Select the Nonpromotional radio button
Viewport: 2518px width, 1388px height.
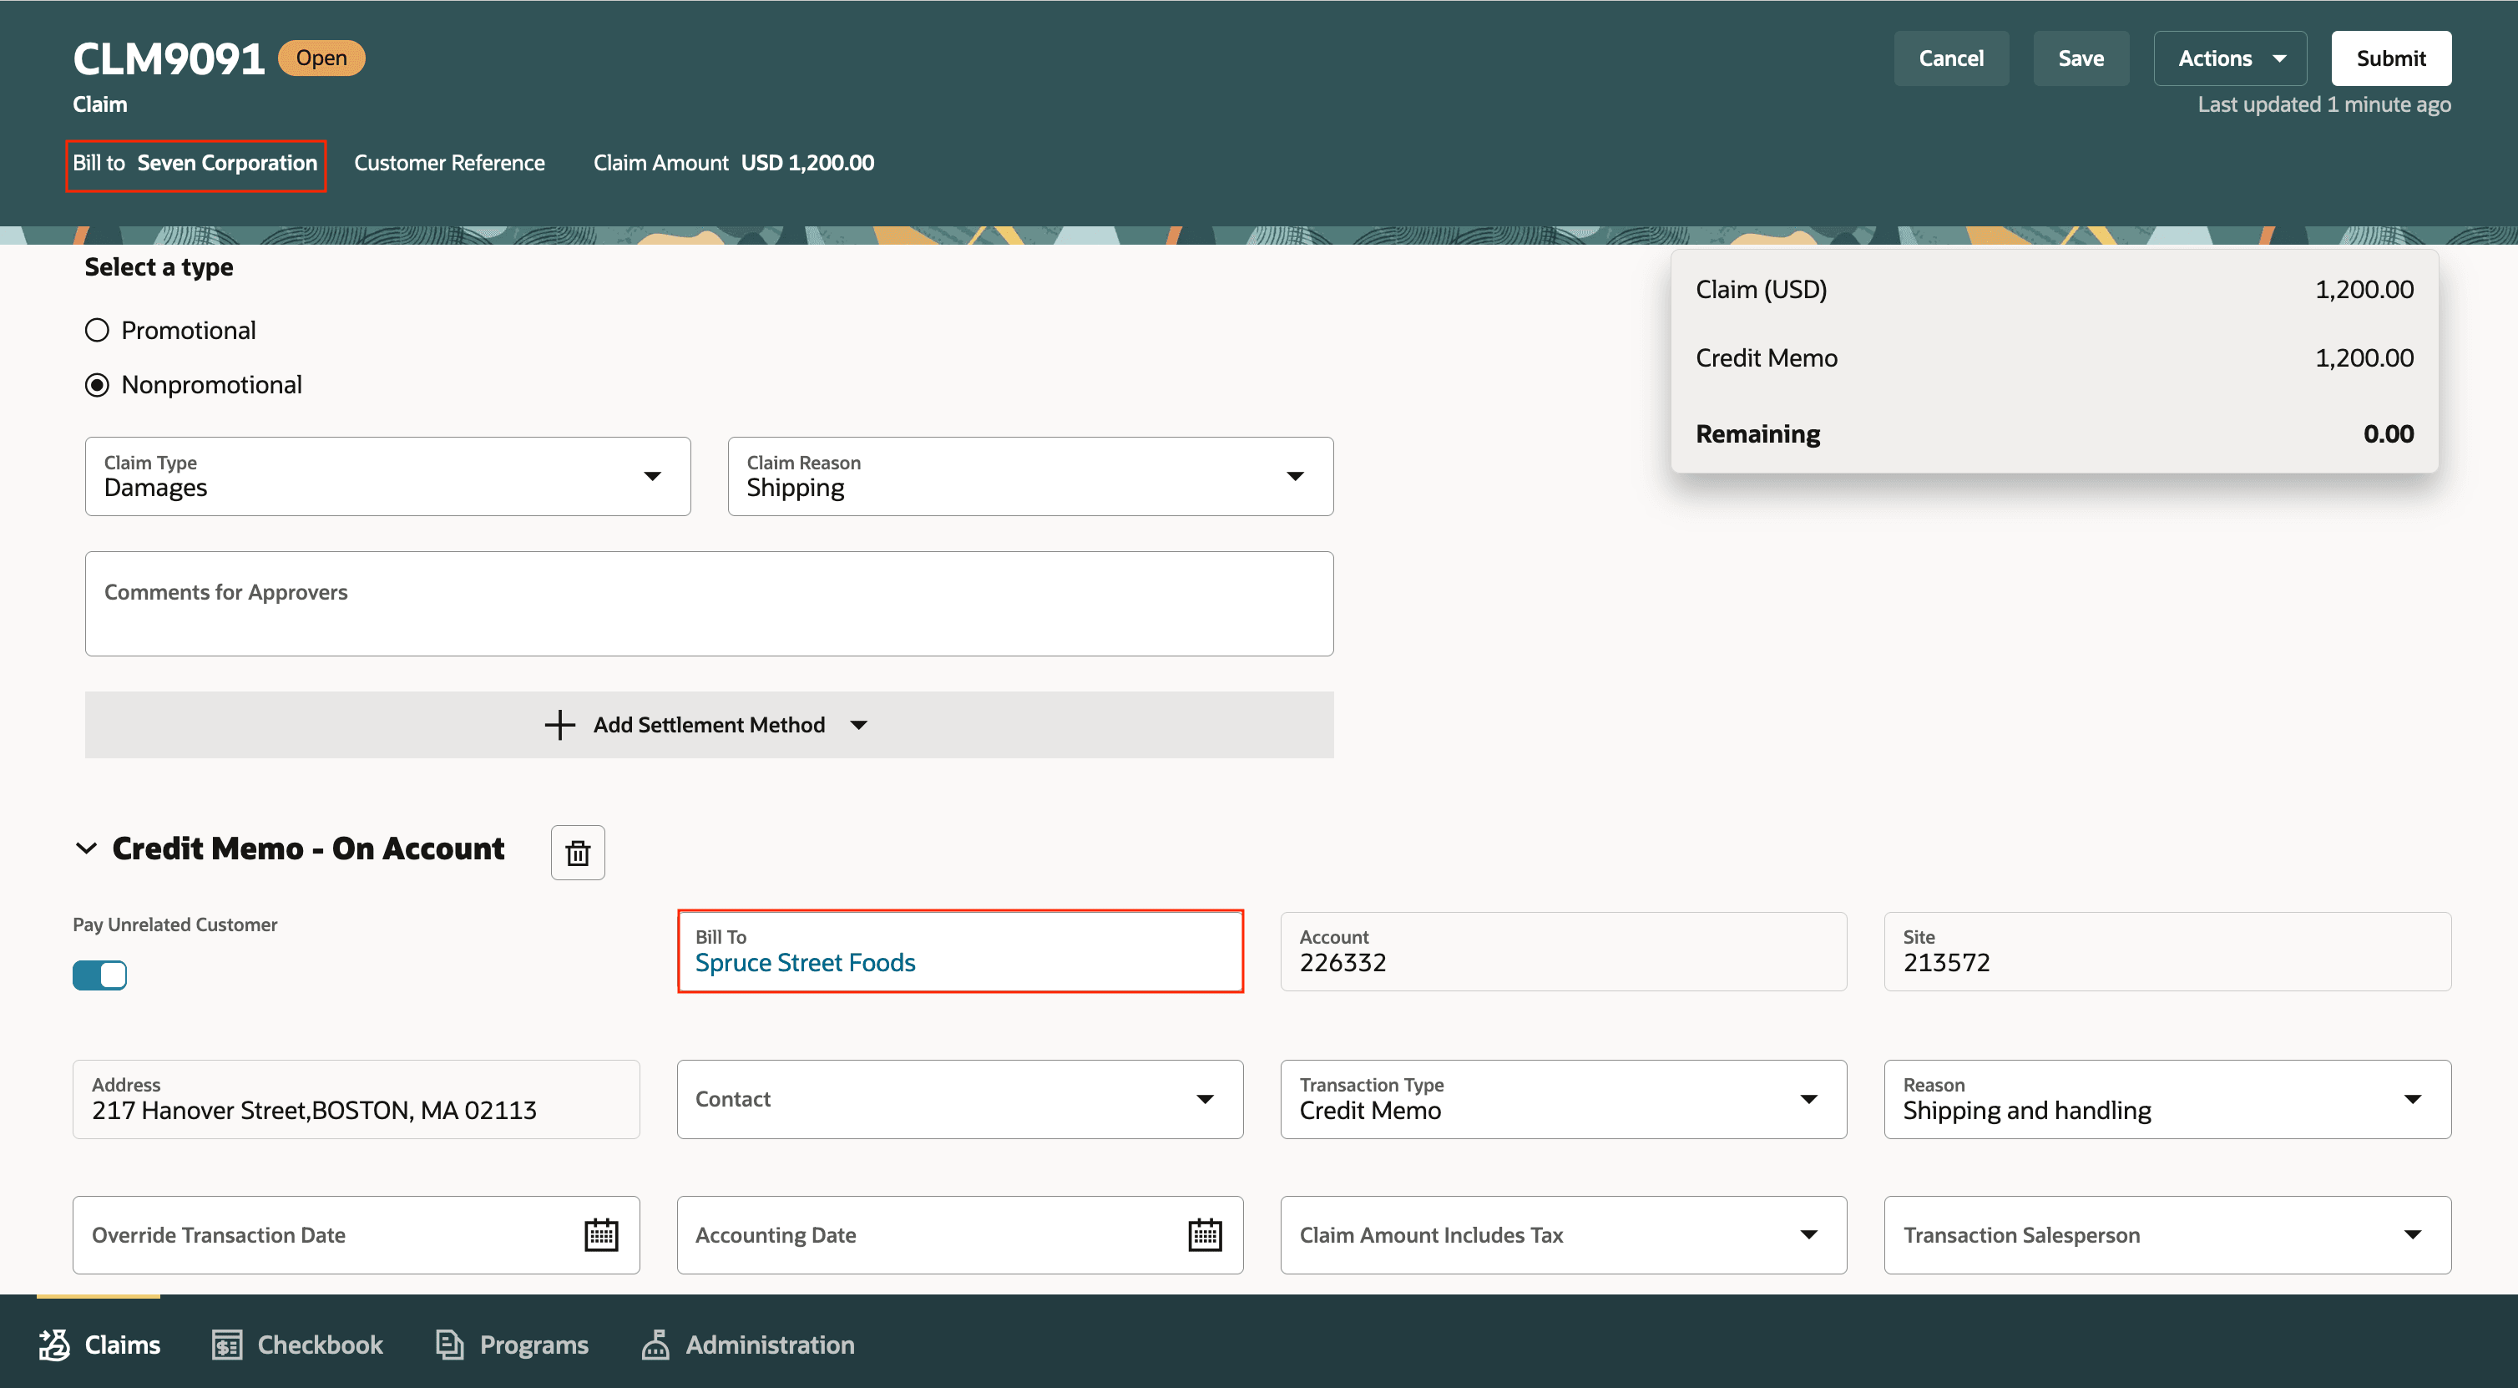(x=97, y=385)
